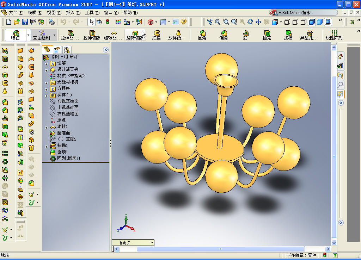Viewport: 361px width, 260px height.
Task: Click the scroll-down arrow of the viewport
Action: pyautogui.click(x=334, y=243)
